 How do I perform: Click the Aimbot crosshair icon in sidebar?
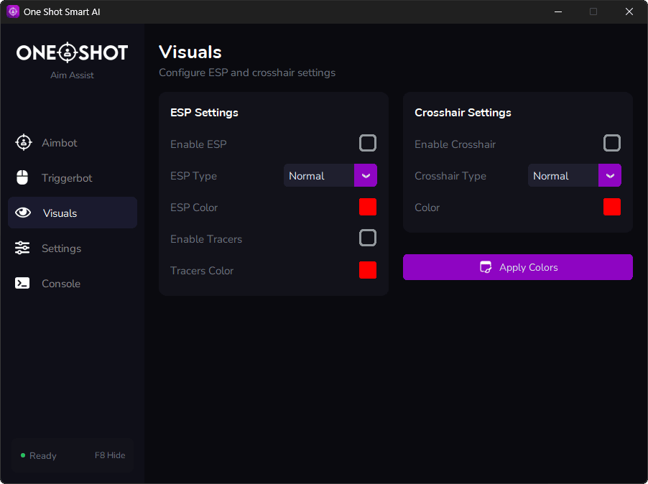coord(23,143)
